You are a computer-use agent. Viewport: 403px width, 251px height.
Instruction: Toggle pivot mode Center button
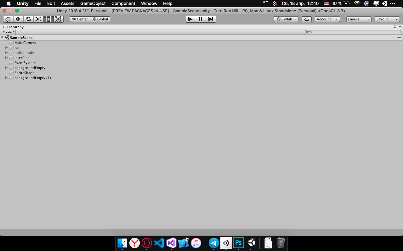tap(80, 19)
